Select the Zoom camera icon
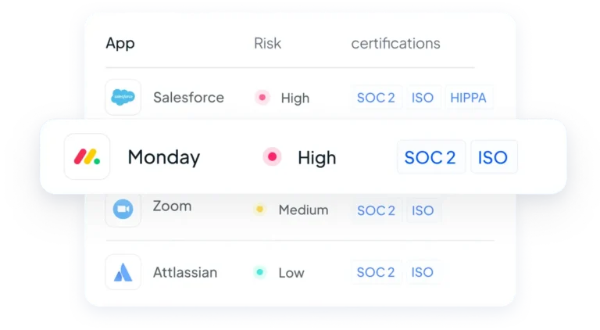The width and height of the screenshot is (600, 330). pos(123,209)
